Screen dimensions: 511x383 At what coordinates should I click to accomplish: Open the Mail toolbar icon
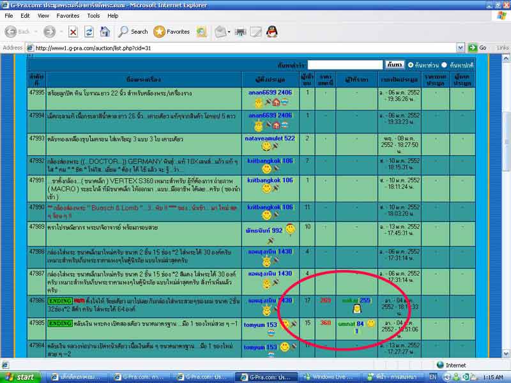click(220, 31)
